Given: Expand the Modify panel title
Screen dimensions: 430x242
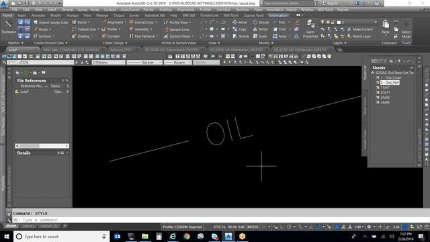Looking at the screenshot, I should (x=266, y=43).
